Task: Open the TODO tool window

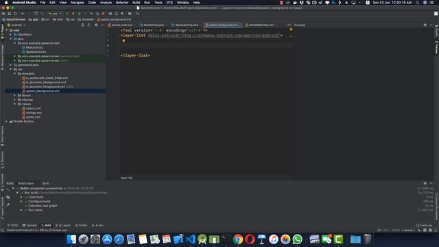Action: [12, 226]
